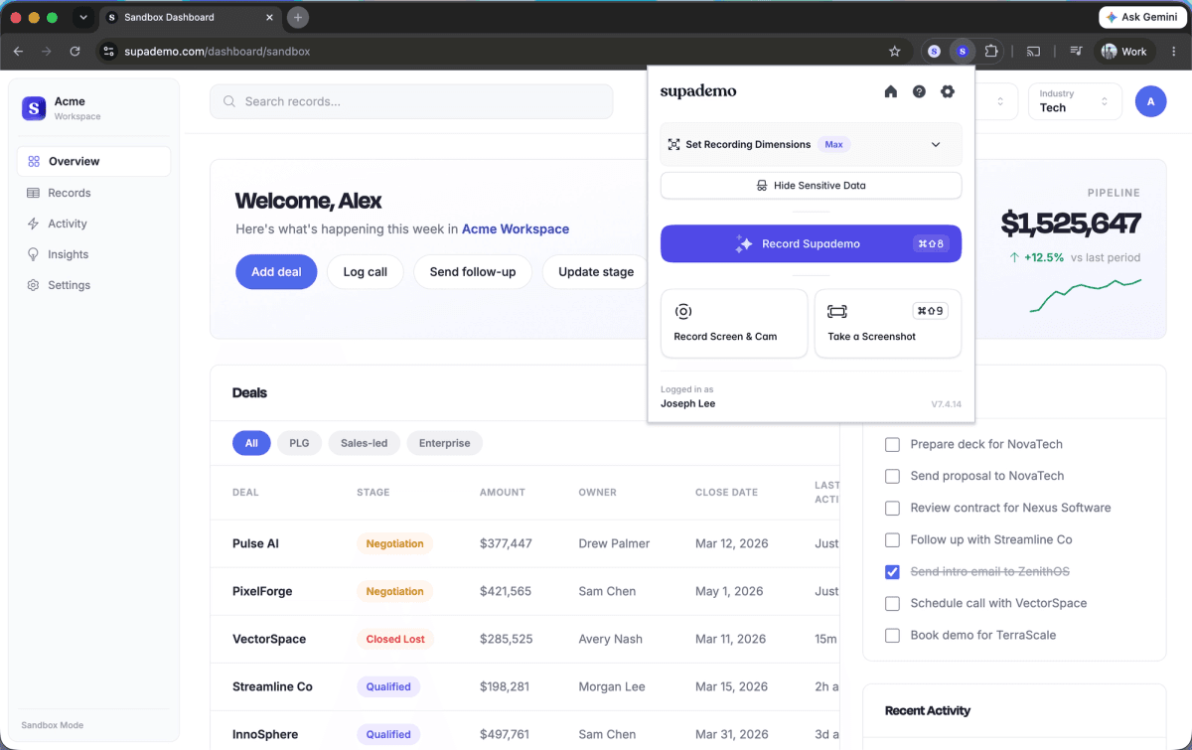Select the Sales-led deals filter
This screenshot has width=1192, height=750.
364,443
